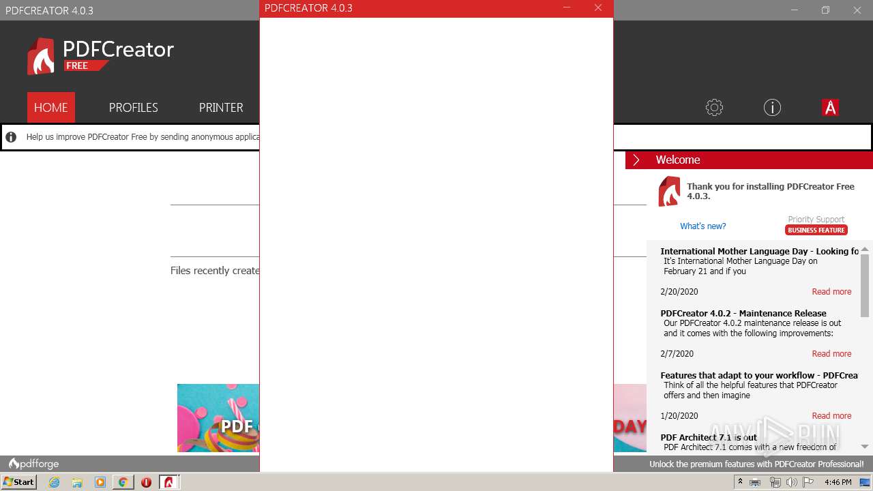Click Features that adapt to your workflow headline
The width and height of the screenshot is (873, 491).
pyautogui.click(x=759, y=375)
